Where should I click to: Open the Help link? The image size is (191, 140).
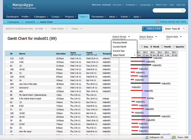(172, 5)
